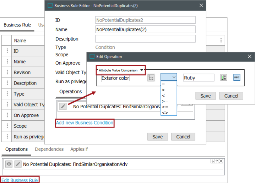Click the drag handle dots of the Type row
The image size is (255, 183).
(7, 93)
